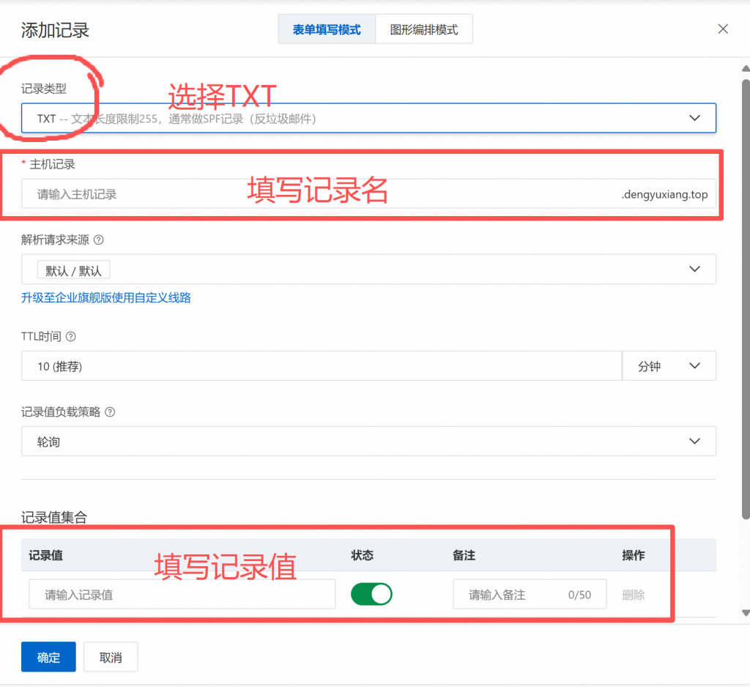This screenshot has height=687, width=750.
Task: Click 删除 in the 操作 column
Action: point(634,595)
